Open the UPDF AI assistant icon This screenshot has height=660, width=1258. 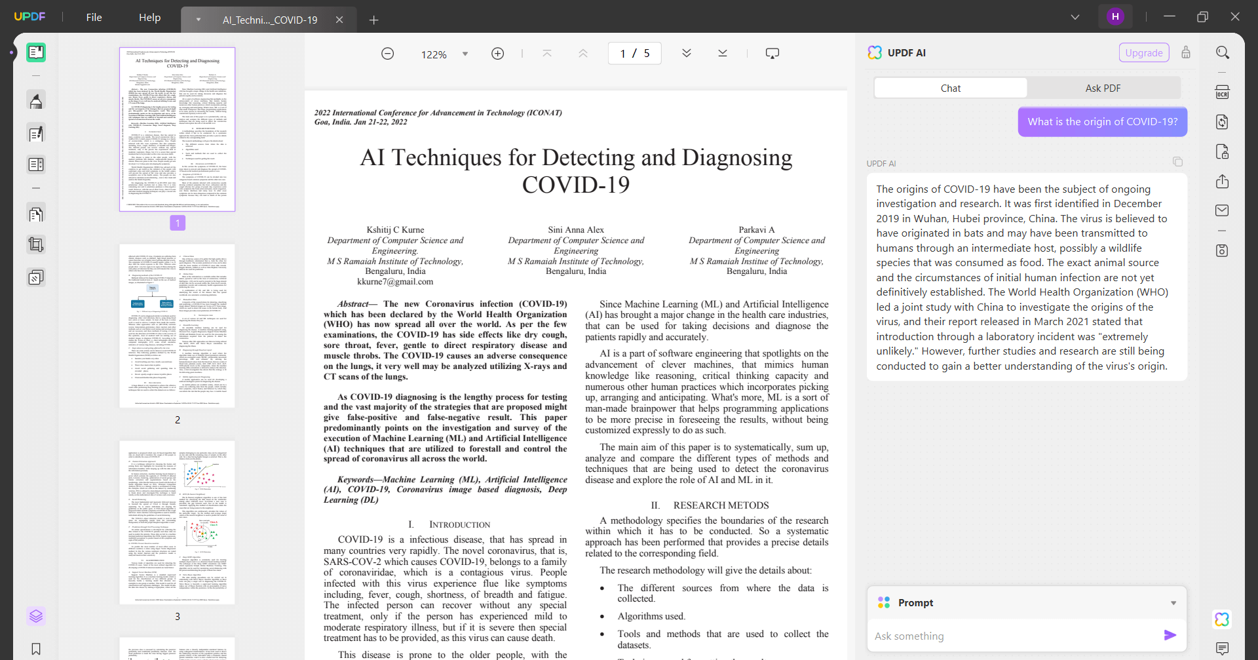tap(1223, 619)
